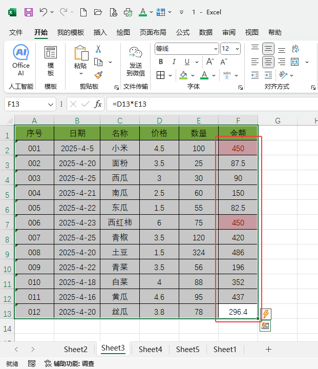Expand border options dropdown arrow
Viewport: 318px width, 369px height.
[x=171, y=75]
